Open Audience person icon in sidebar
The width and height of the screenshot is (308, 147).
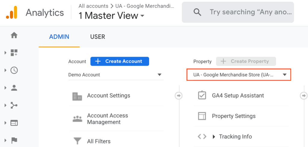pyautogui.click(x=14, y=88)
